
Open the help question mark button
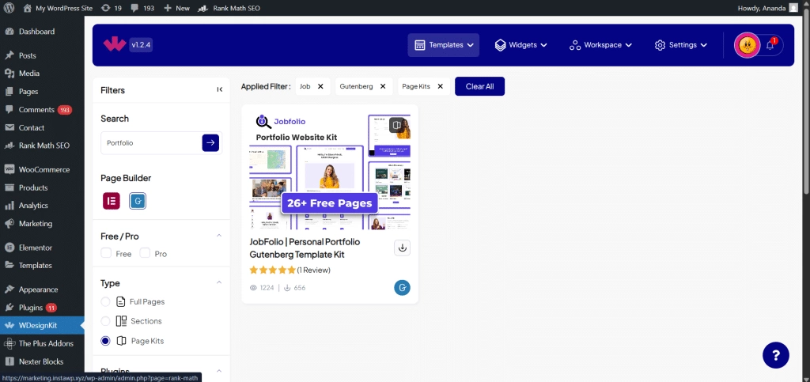click(x=776, y=355)
